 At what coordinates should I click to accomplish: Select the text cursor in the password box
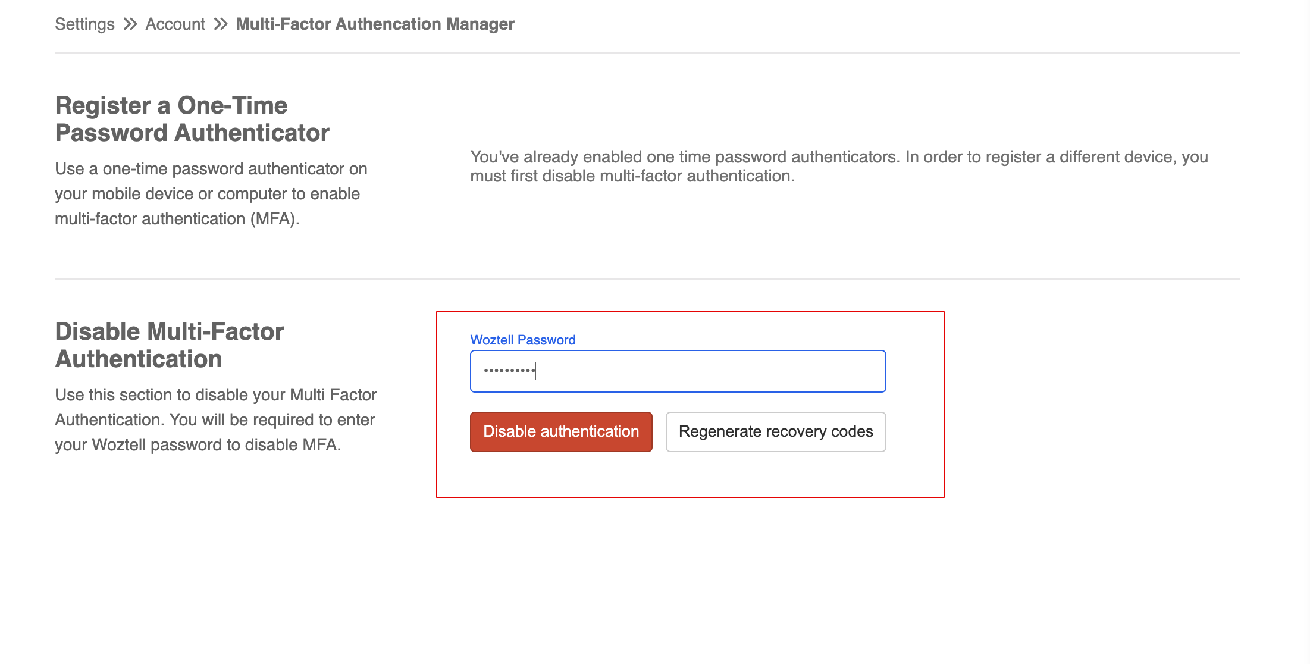click(536, 371)
